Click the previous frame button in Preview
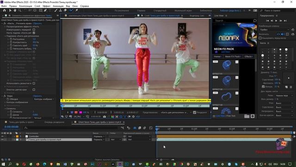The width and height of the screenshot is (296, 167). 272,20
